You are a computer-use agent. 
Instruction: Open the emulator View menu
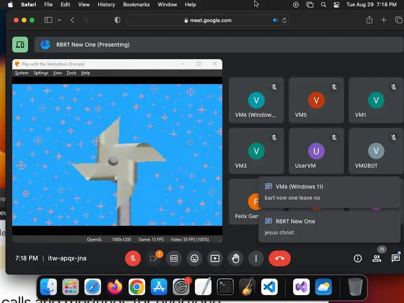(58, 73)
